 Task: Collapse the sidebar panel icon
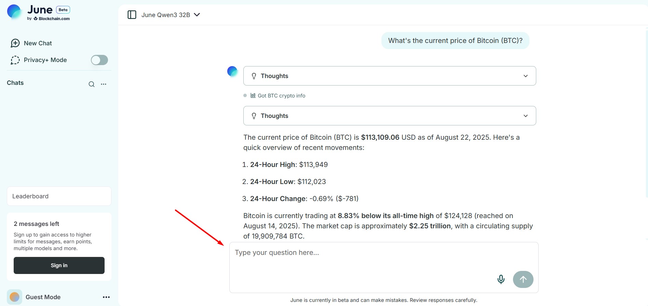coord(132,15)
